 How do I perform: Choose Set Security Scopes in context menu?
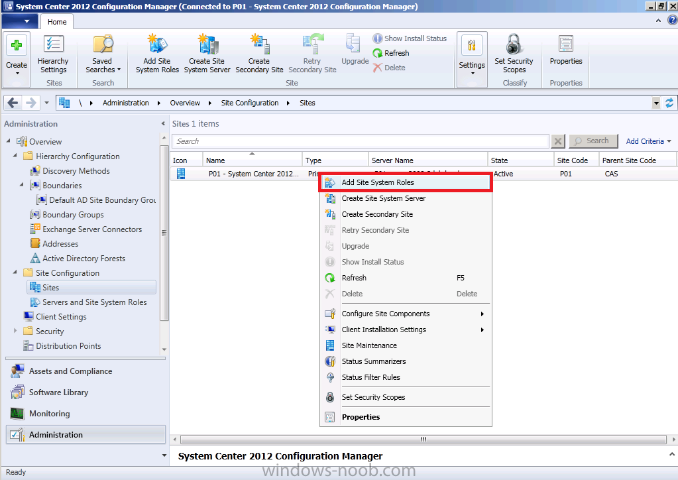coord(406,397)
